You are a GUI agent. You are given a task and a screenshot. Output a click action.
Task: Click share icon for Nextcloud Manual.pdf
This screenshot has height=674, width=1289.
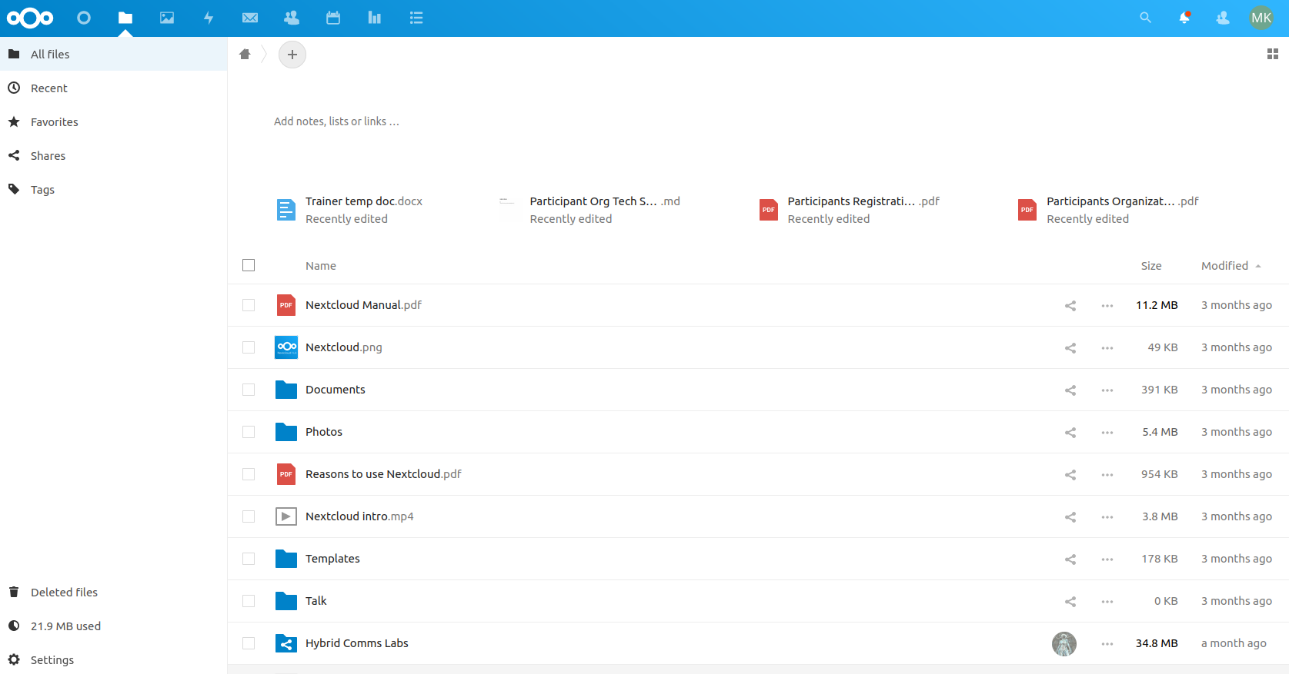1070,306
